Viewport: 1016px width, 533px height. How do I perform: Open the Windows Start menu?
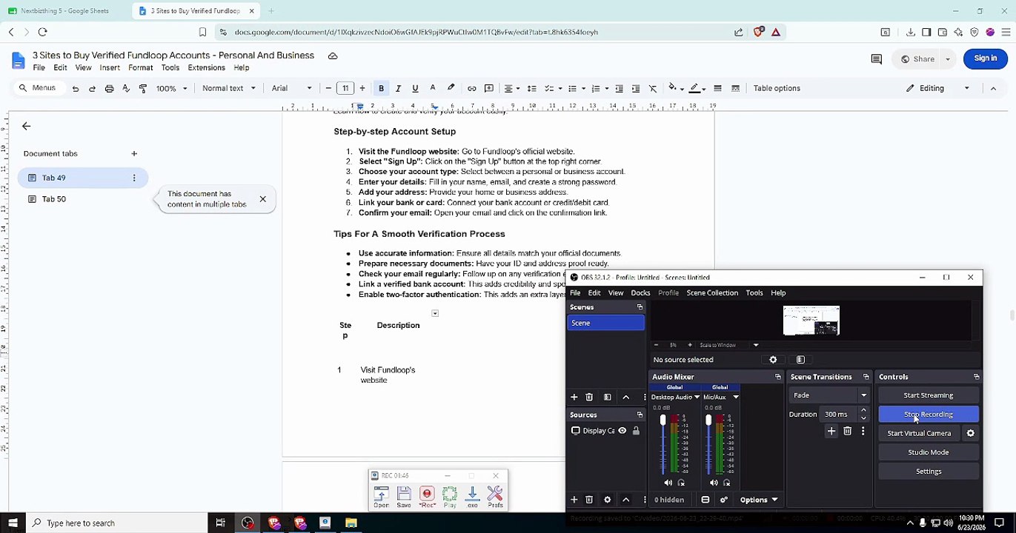coord(13,523)
